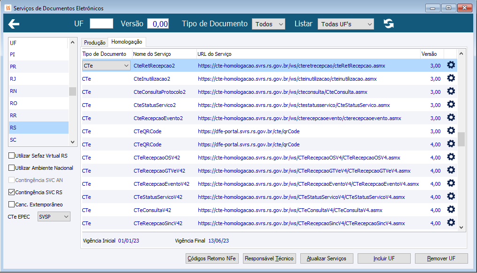This screenshot has width=477, height=273.
Task: Select RR in UF list
Action: pyautogui.click(x=39, y=115)
